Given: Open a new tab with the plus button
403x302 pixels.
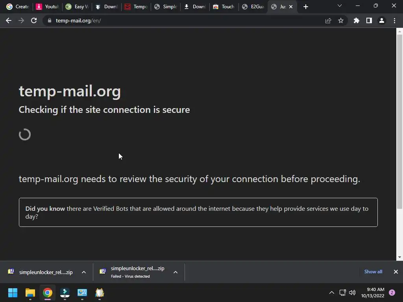Looking at the screenshot, I should tap(305, 7).
